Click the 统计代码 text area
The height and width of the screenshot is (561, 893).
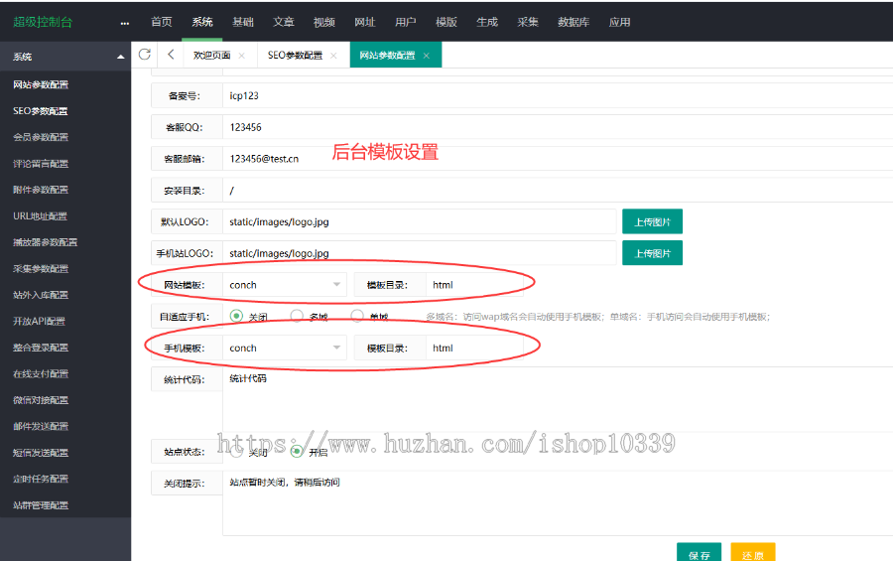click(x=558, y=399)
